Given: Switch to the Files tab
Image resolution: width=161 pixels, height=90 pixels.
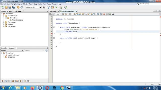Looking at the screenshot, I should pyautogui.click(x=11, y=11).
